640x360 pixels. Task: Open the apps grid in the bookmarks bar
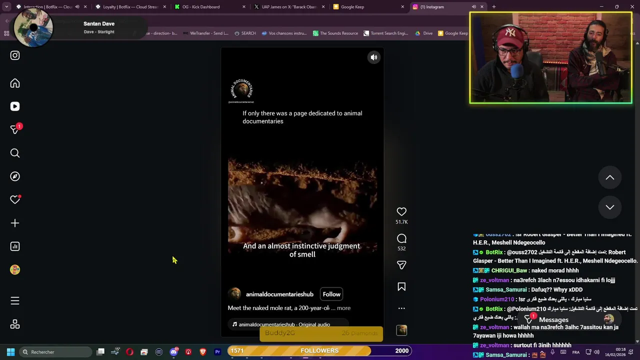click(x=6, y=33)
